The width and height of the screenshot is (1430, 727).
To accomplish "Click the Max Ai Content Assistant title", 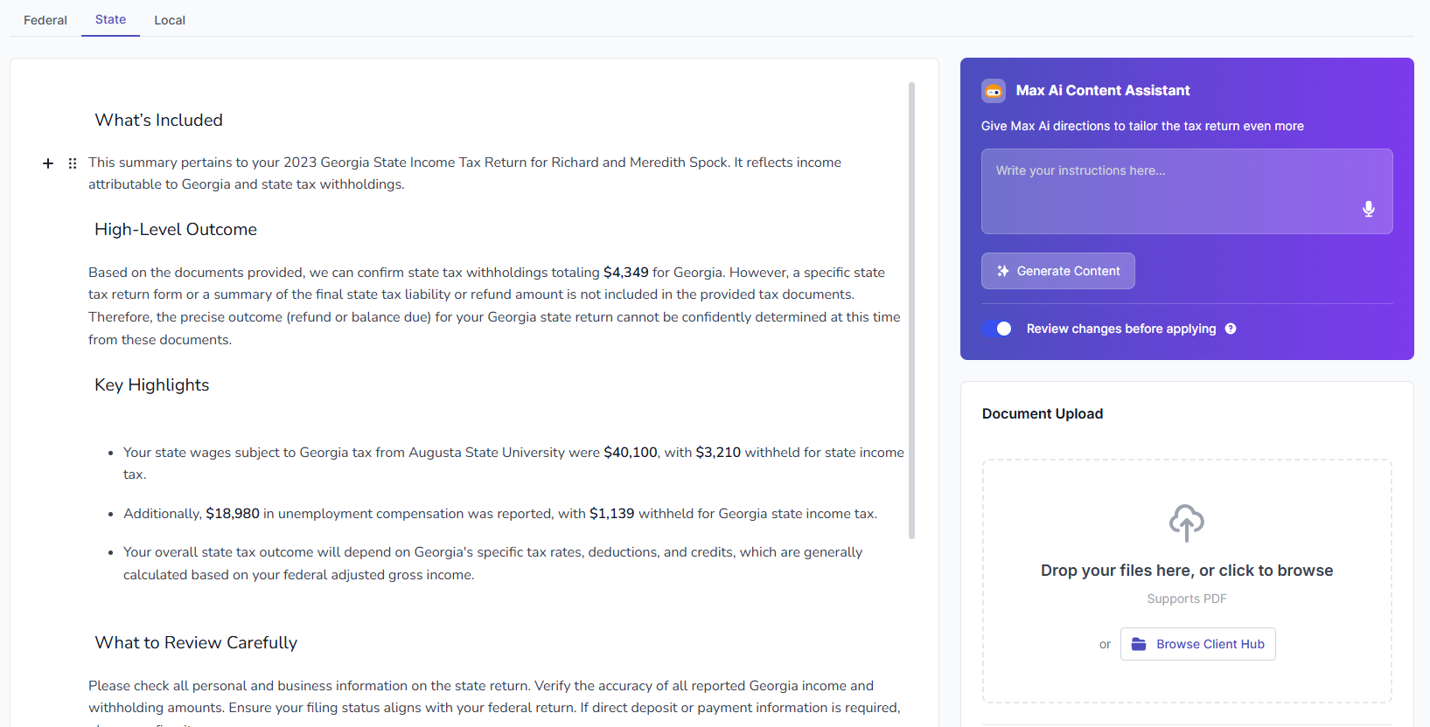I will pyautogui.click(x=1103, y=91).
